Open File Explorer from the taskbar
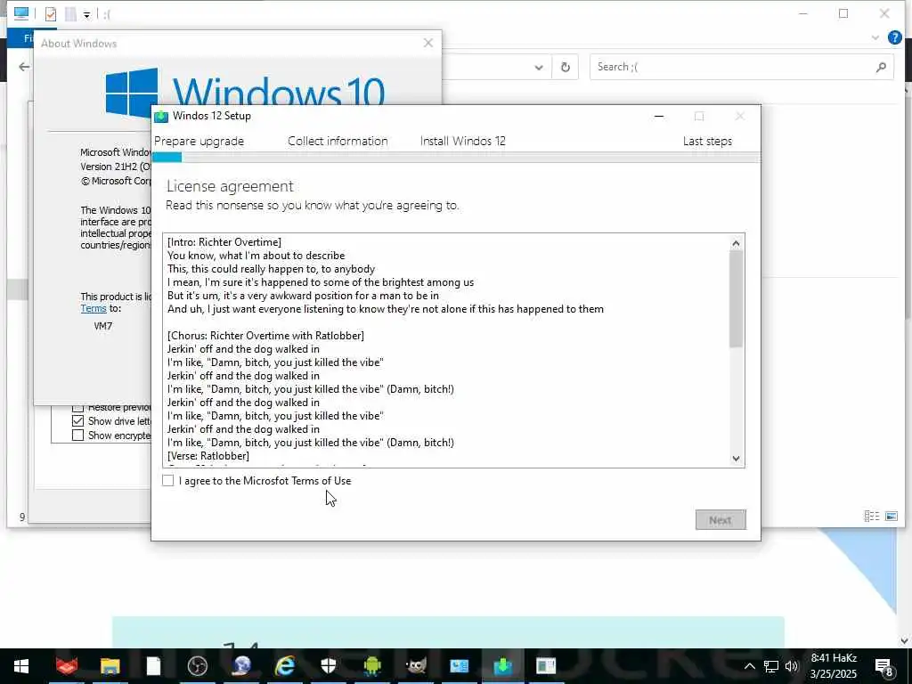 pyautogui.click(x=110, y=666)
